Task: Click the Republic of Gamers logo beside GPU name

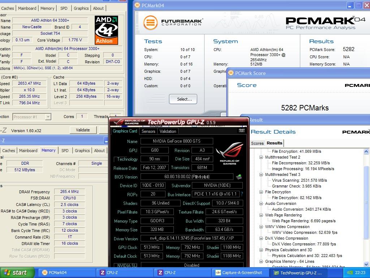Action: coord(229,153)
